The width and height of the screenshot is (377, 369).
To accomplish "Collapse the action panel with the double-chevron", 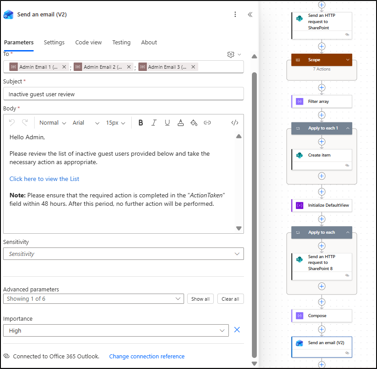I will 250,14.
